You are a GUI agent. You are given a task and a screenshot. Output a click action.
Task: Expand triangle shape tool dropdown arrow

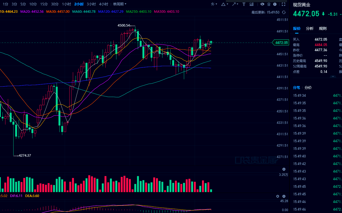(x=227, y=4)
